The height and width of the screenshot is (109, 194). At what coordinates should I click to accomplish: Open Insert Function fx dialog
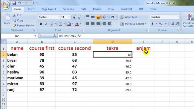(54, 36)
